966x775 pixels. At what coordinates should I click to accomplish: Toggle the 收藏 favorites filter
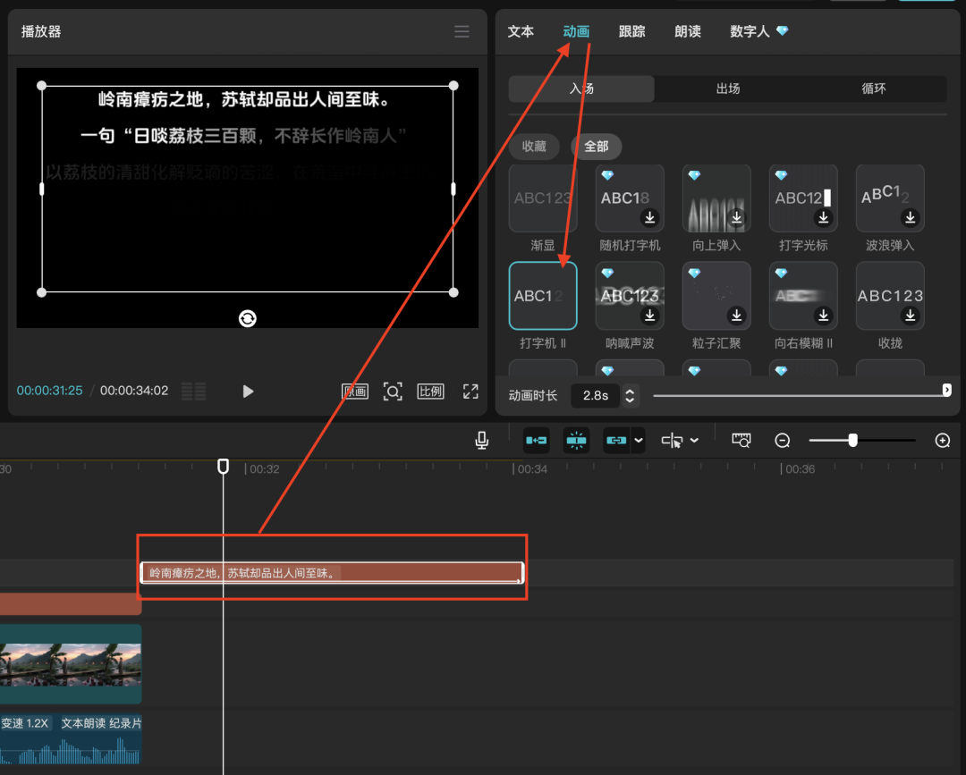533,147
